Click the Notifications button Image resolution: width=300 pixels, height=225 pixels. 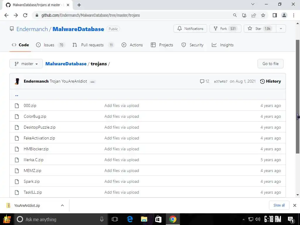(x=190, y=28)
